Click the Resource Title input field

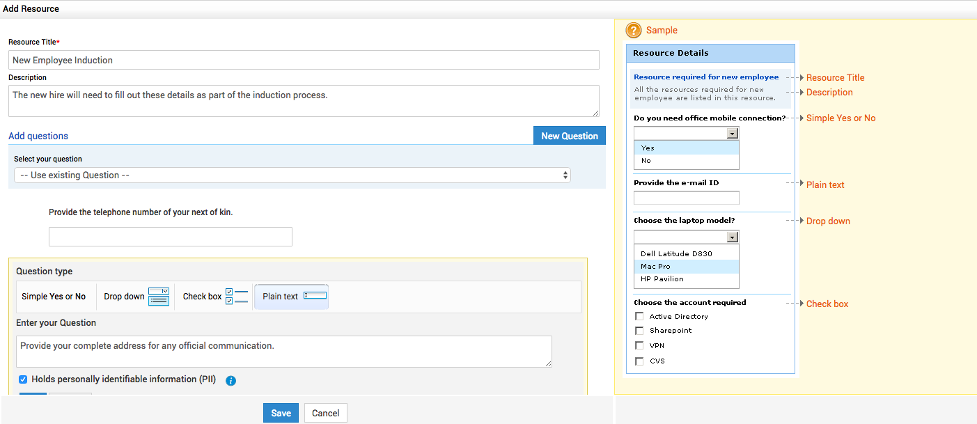(x=304, y=60)
